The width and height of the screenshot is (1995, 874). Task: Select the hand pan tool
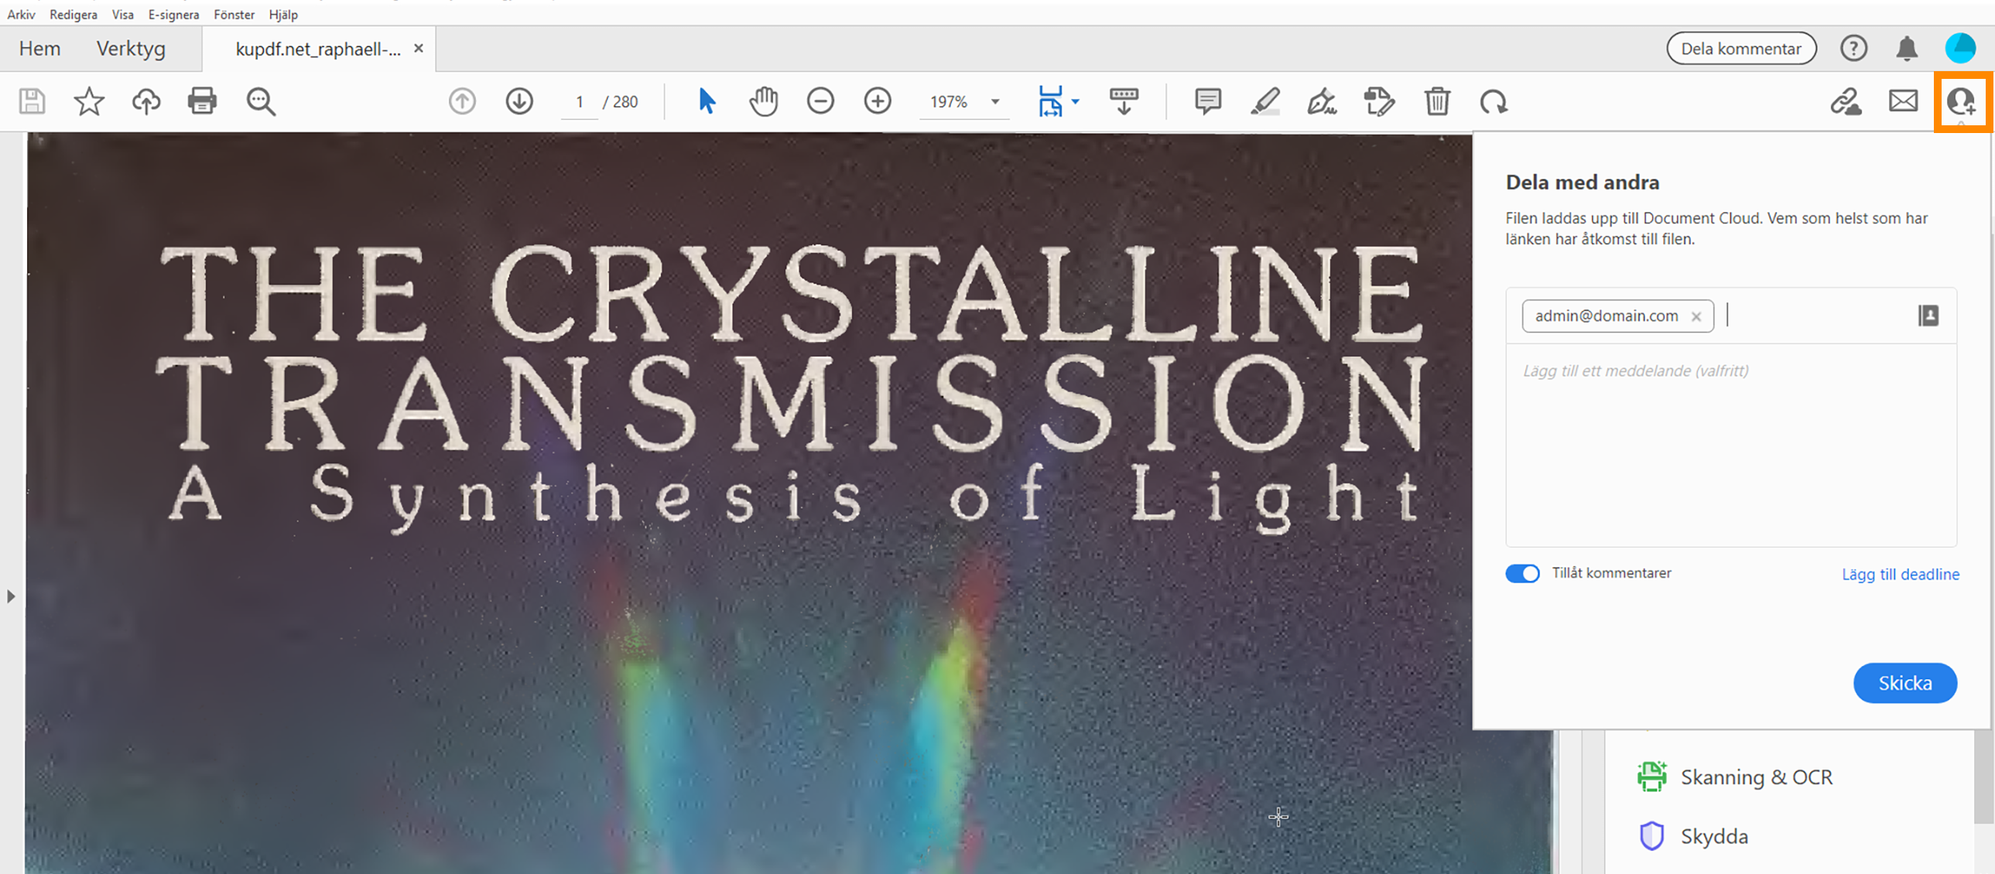pos(763,101)
